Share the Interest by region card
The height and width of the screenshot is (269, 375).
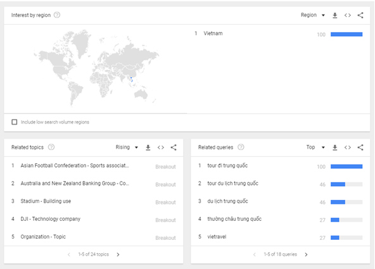tap(360, 15)
